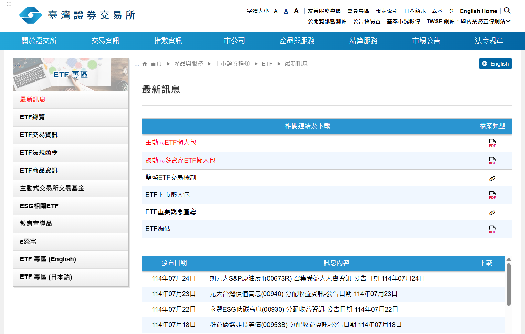Open PDF icon for ETF下市懶人包
Screen dimensions: 525x334
click(x=492, y=195)
